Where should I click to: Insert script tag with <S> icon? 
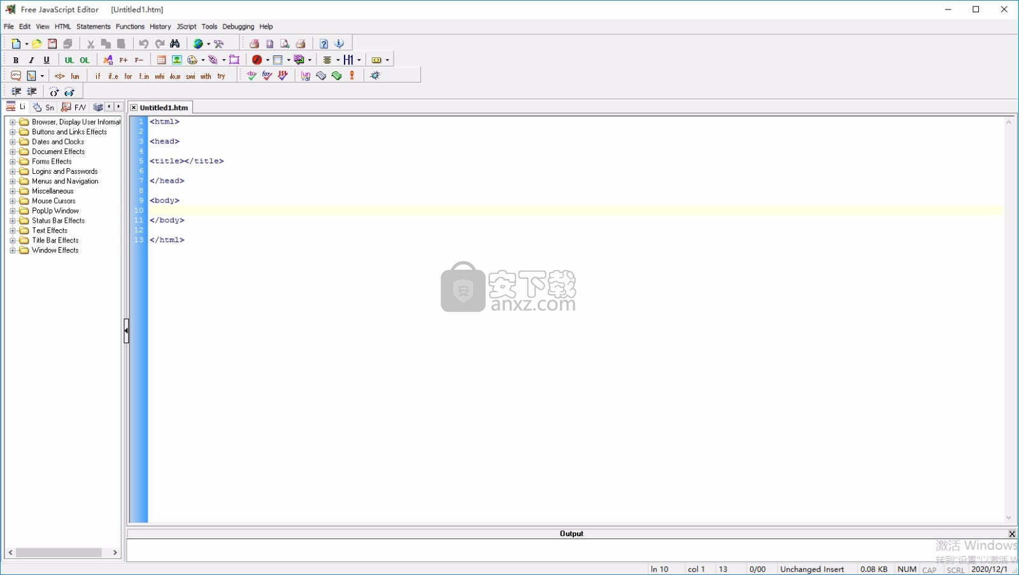coord(60,76)
